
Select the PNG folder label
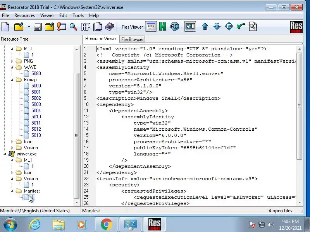(x=28, y=61)
